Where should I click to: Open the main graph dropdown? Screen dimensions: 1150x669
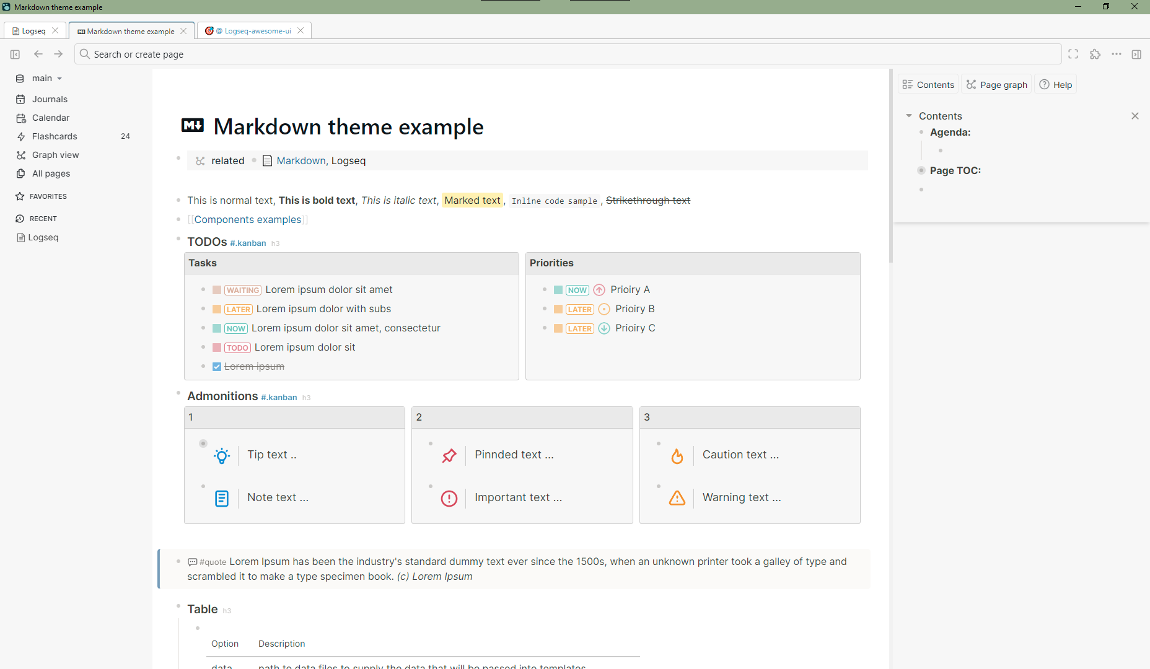tap(46, 79)
